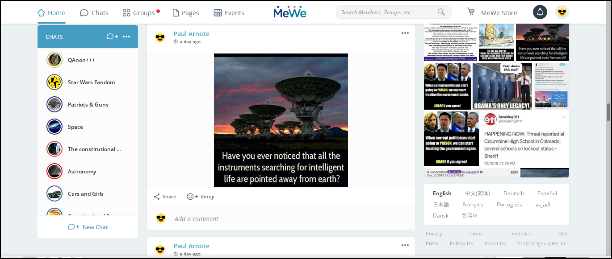Screen dimensions: 612x259
Task: Open the Groups tab
Action: click(141, 13)
